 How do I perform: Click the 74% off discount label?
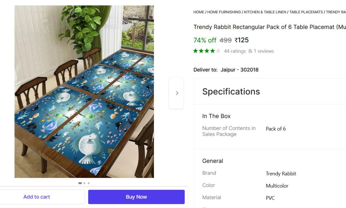pyautogui.click(x=205, y=40)
